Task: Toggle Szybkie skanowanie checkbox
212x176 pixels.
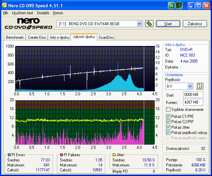Action: click(x=168, y=109)
